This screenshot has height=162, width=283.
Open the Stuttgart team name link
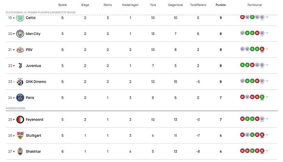[x=33, y=135]
